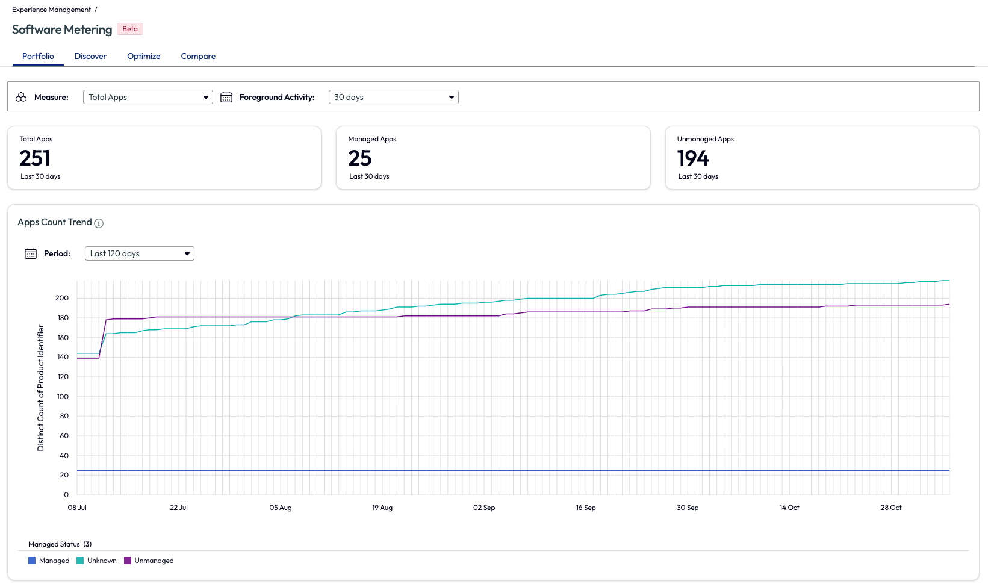This screenshot has height=587, width=988.
Task: Open the Period Last 120 days dropdown
Action: click(x=139, y=253)
